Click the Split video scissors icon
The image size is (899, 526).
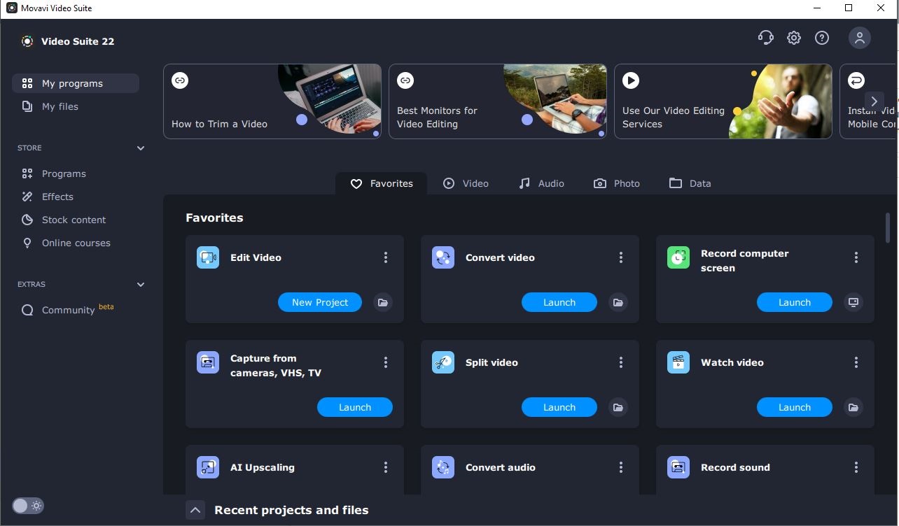(x=443, y=362)
